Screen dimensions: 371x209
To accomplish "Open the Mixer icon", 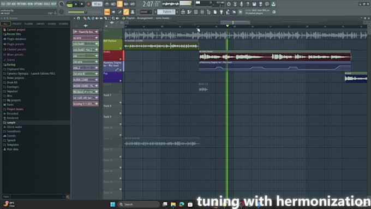I will tap(202, 12).
